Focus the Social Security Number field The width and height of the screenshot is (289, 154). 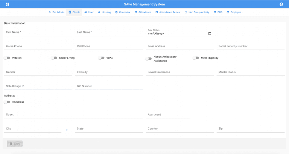250,47
